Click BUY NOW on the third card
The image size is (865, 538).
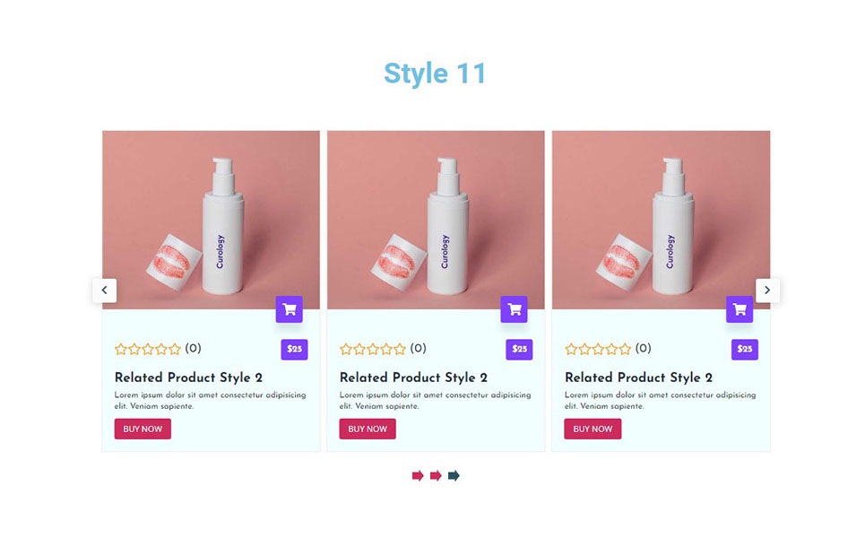pos(593,429)
